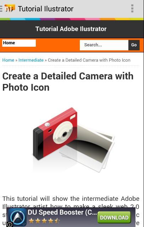Open the three-dot overflow menu
This screenshot has height=227, width=144.
click(x=132, y=8)
